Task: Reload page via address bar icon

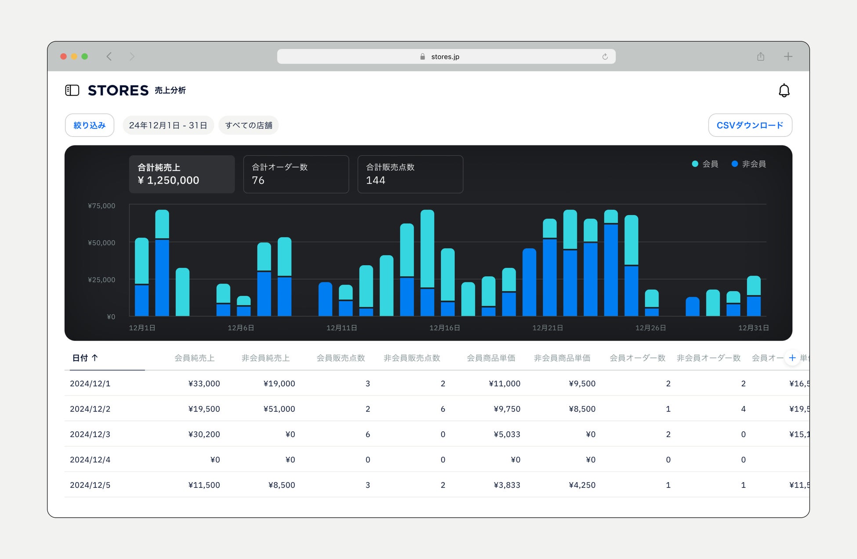Action: pyautogui.click(x=605, y=57)
